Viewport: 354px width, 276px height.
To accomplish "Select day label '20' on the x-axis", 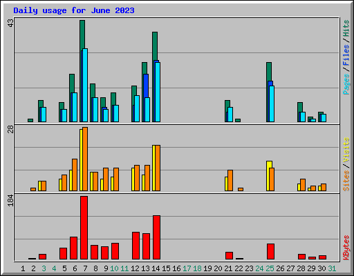I will [x=218, y=268].
